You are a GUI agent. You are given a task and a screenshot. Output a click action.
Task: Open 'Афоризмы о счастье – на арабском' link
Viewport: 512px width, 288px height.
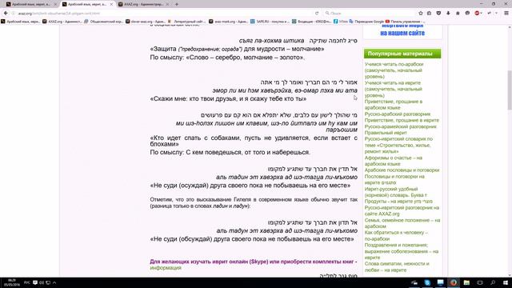[x=393, y=161]
